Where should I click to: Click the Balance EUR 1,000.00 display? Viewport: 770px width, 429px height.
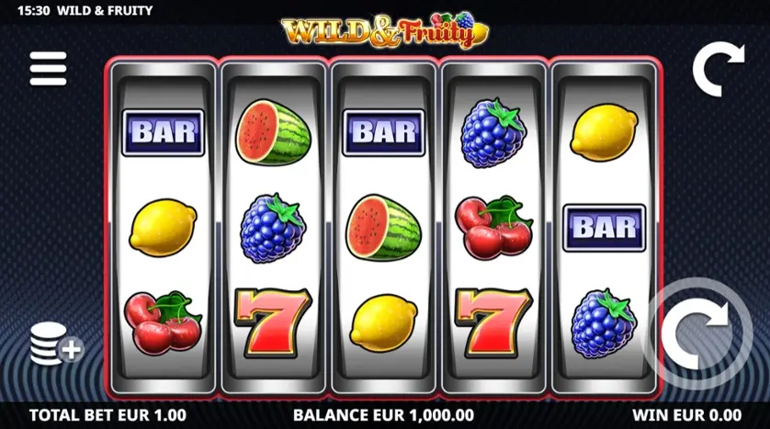tap(383, 415)
